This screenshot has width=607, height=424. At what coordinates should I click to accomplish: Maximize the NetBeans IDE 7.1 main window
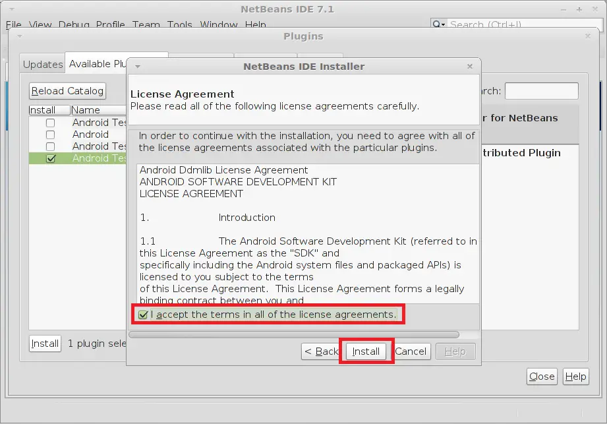click(579, 9)
